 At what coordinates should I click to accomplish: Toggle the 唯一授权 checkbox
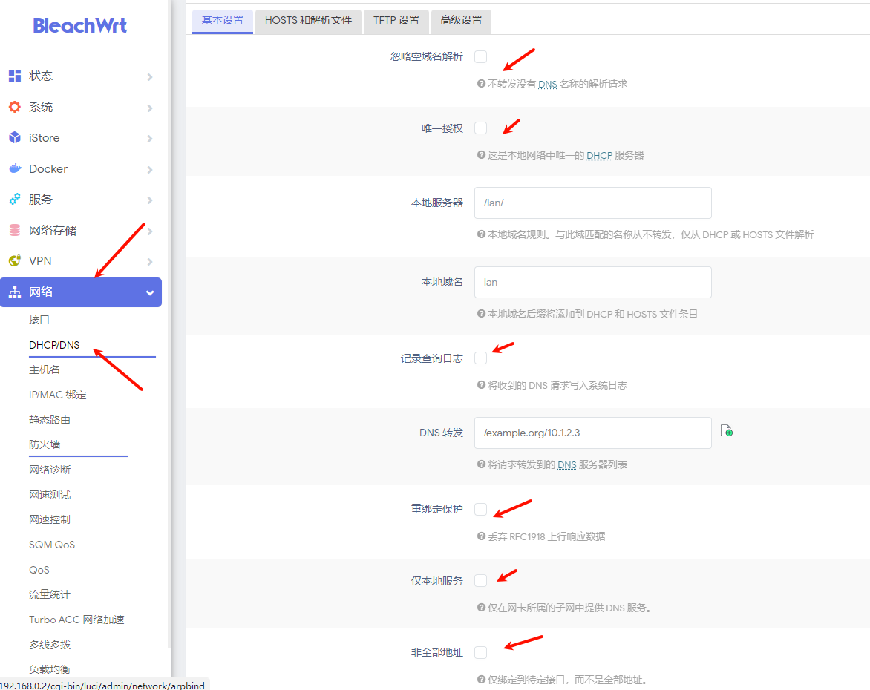tap(480, 128)
